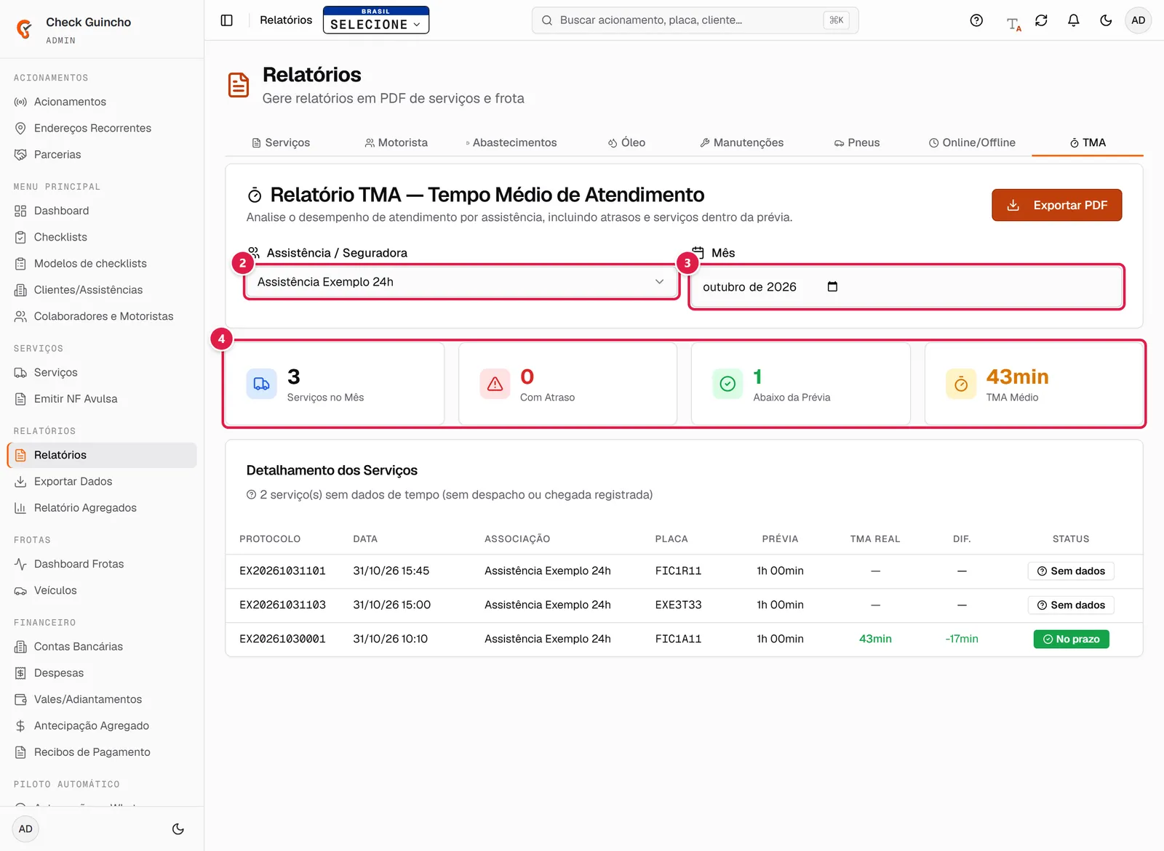Open the Dashboard menu item
The height and width of the screenshot is (851, 1164).
click(x=102, y=211)
